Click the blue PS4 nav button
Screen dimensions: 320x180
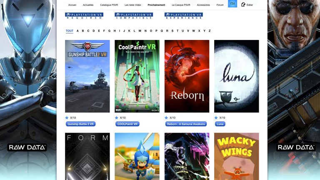tap(232, 4)
